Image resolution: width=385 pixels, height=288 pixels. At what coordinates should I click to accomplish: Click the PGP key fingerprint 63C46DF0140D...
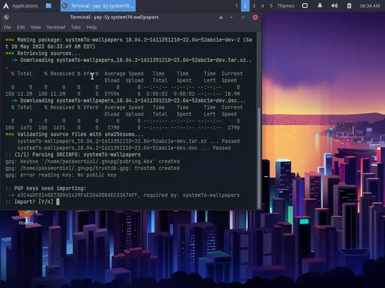[x=77, y=195]
